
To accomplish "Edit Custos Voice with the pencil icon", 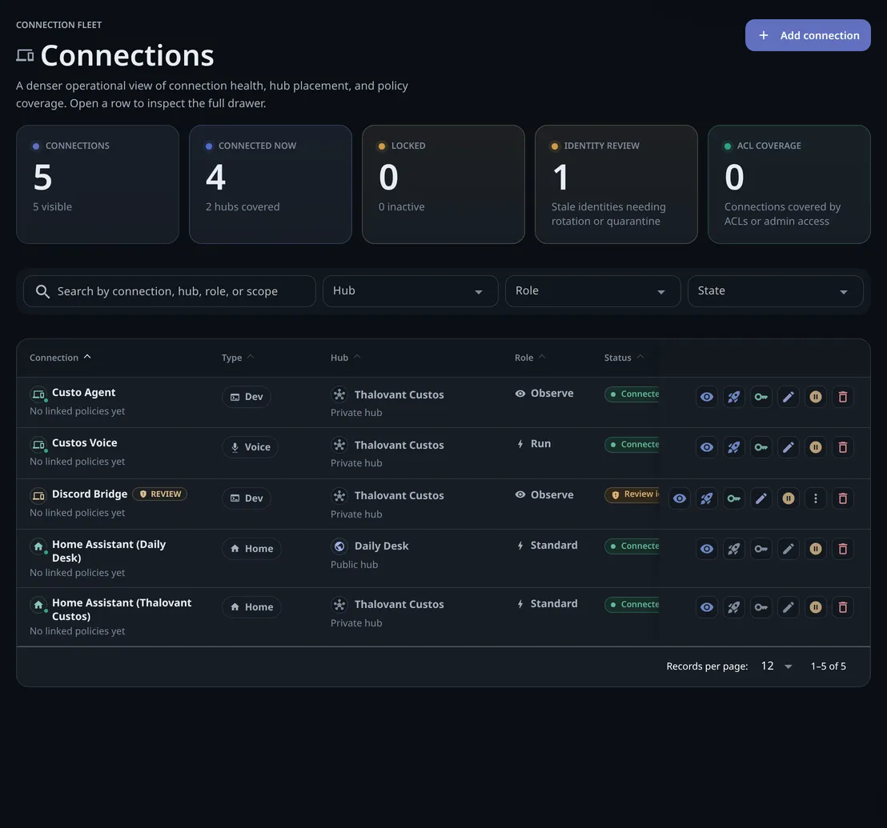I will pyautogui.click(x=788, y=447).
